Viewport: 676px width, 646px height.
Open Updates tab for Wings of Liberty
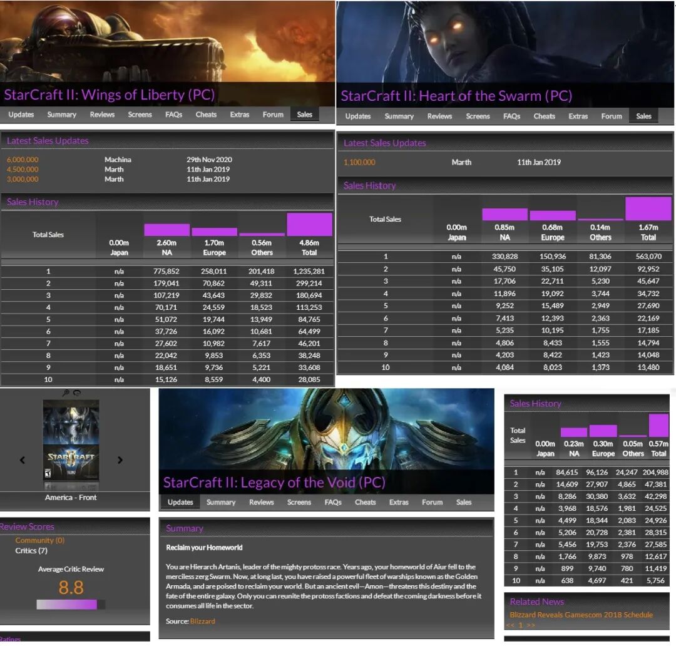[x=21, y=115]
